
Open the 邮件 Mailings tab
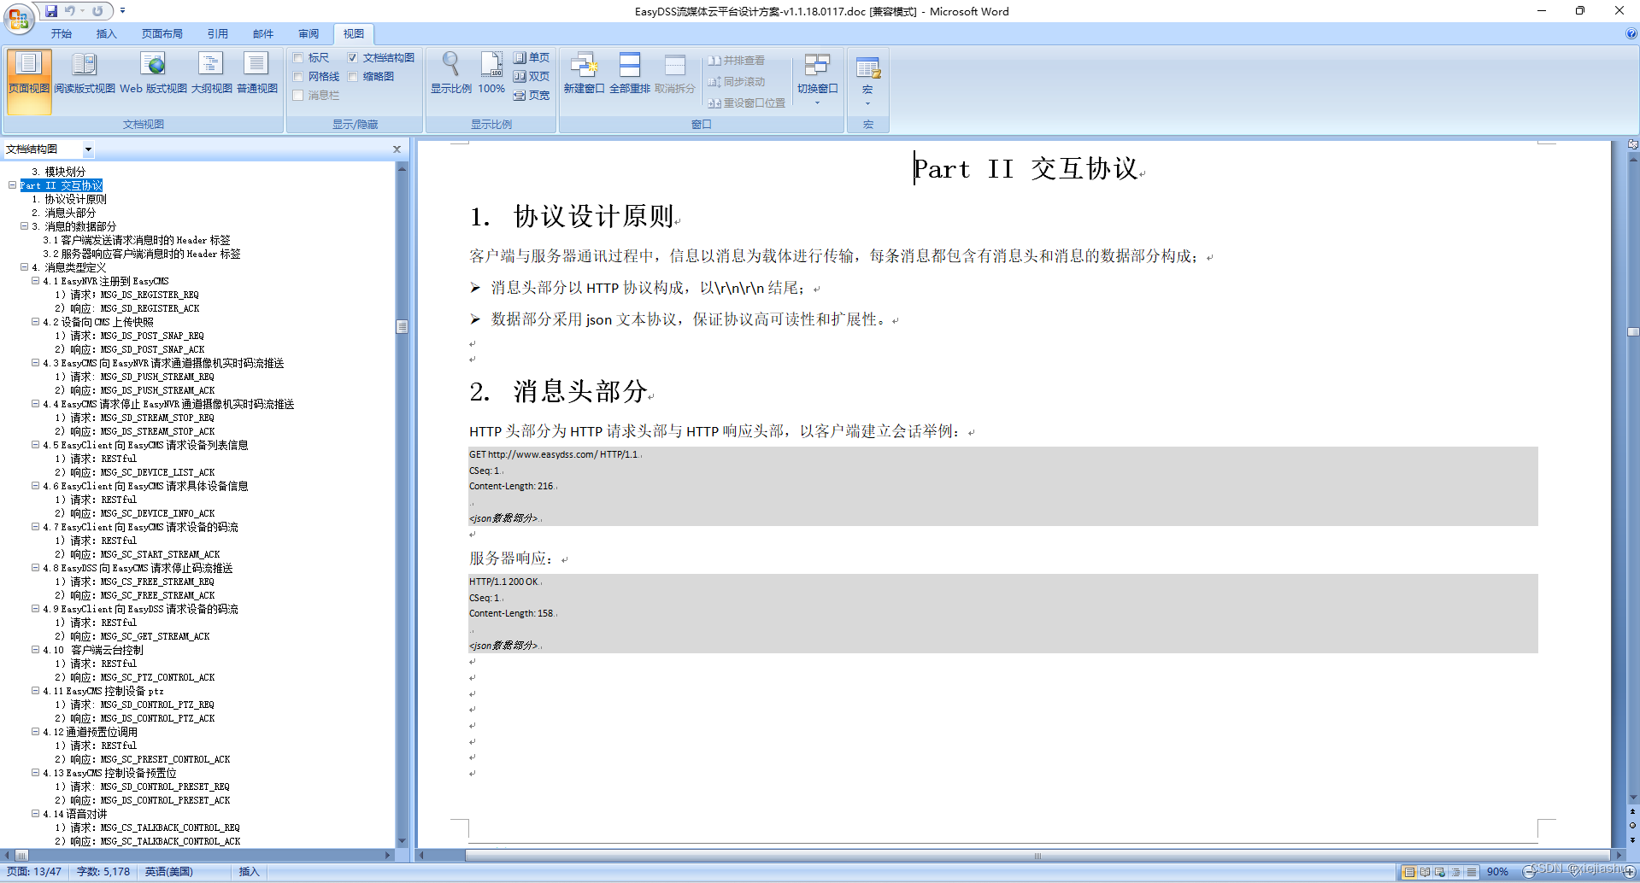pos(263,34)
